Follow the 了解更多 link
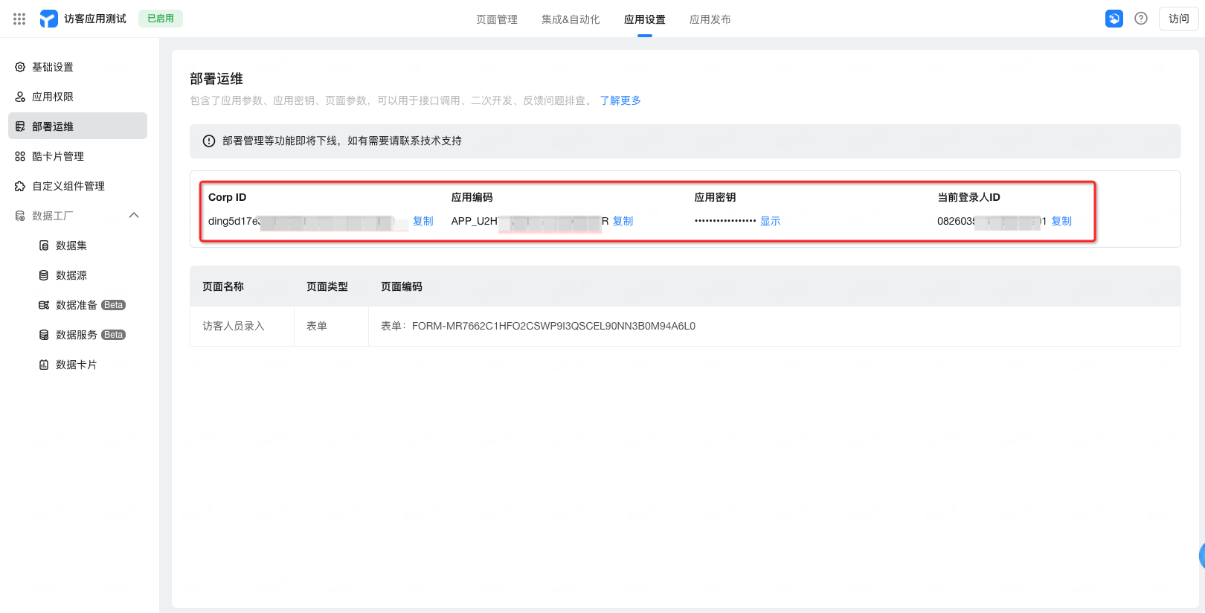The image size is (1205, 613). [x=620, y=100]
